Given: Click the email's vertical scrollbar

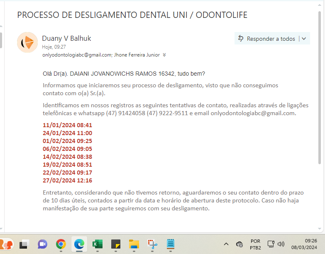Looking at the screenshot, I should (x=319, y=87).
